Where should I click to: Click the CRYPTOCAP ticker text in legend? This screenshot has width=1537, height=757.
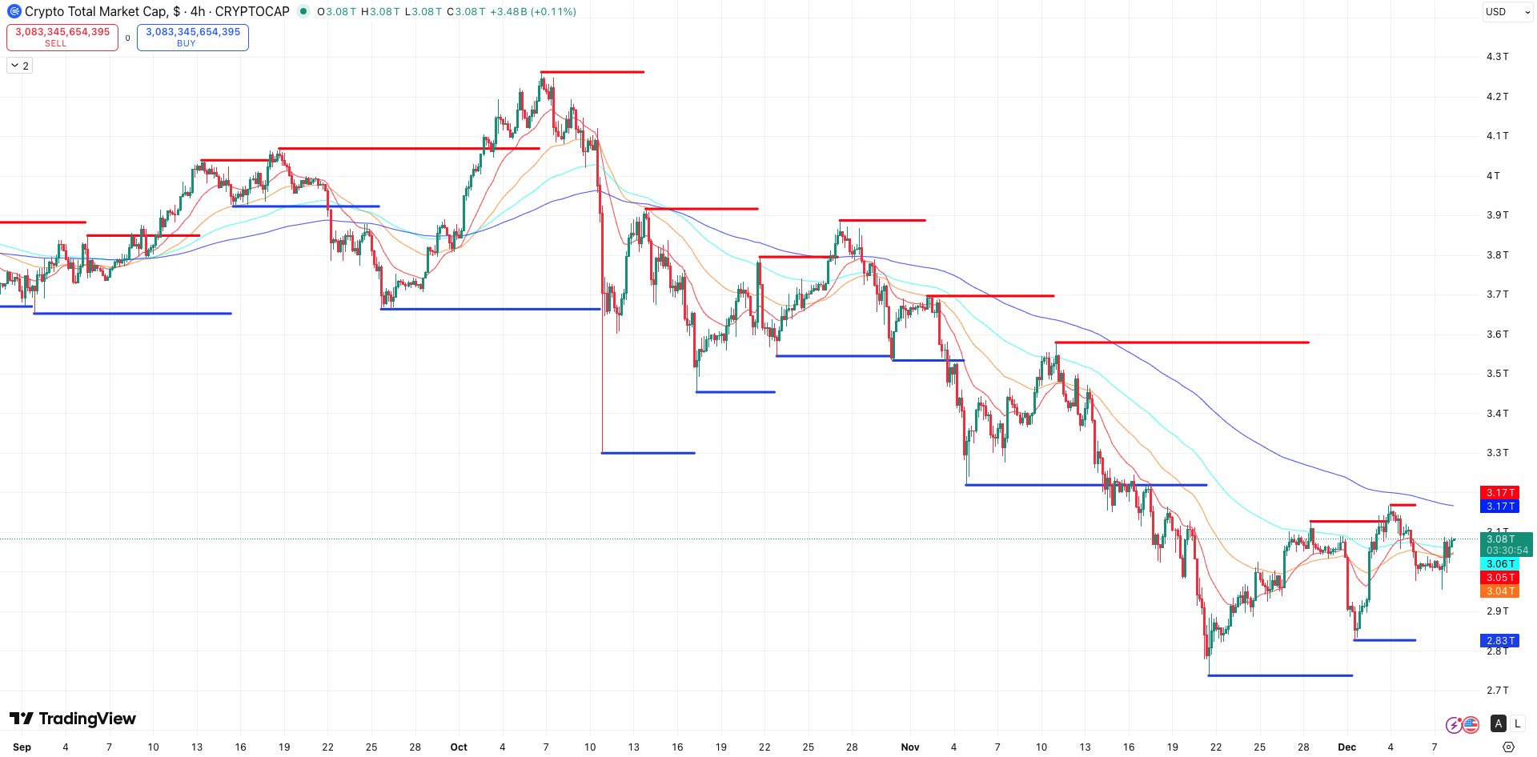click(252, 11)
